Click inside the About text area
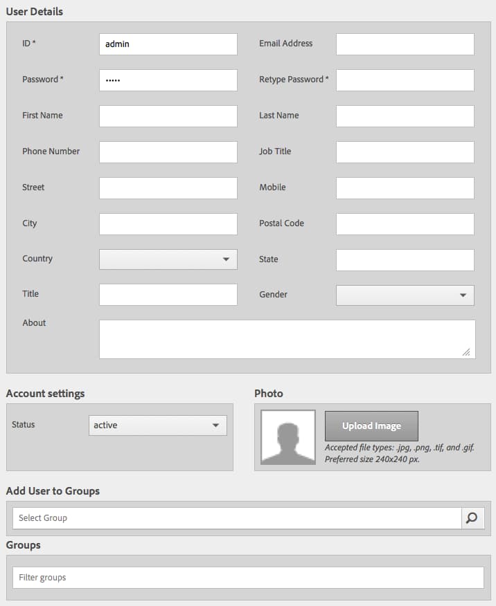The height and width of the screenshot is (606, 496). click(287, 340)
